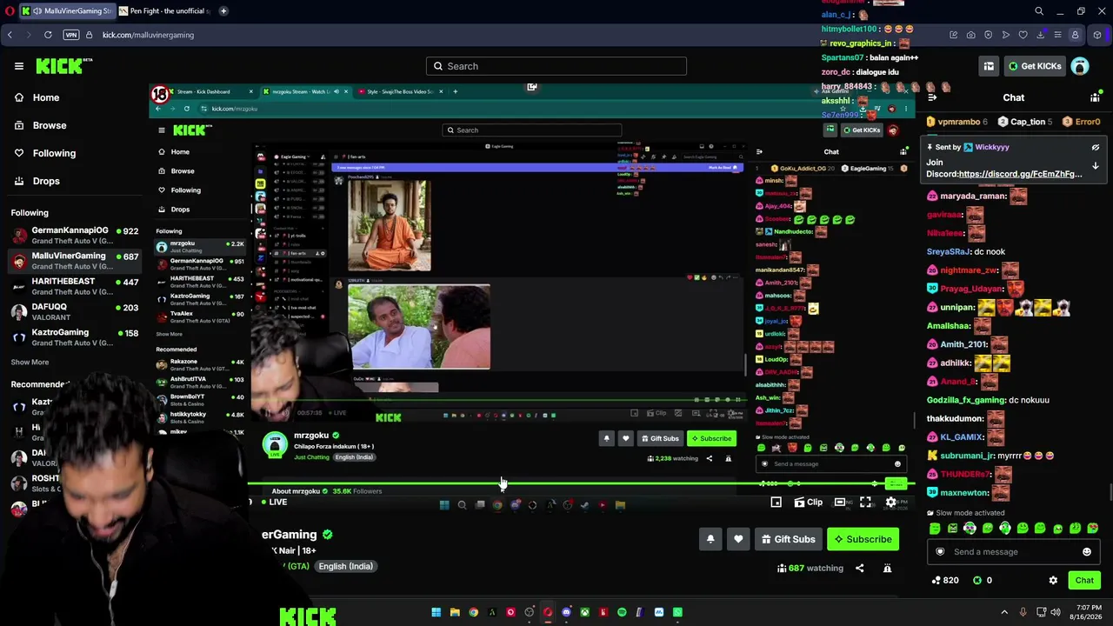Open the user profile avatar menu
This screenshot has width=1113, height=626.
(1080, 66)
